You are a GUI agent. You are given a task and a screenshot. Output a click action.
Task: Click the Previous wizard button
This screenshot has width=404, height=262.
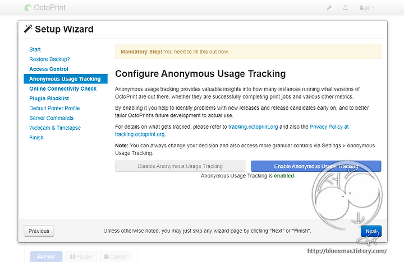(39, 231)
